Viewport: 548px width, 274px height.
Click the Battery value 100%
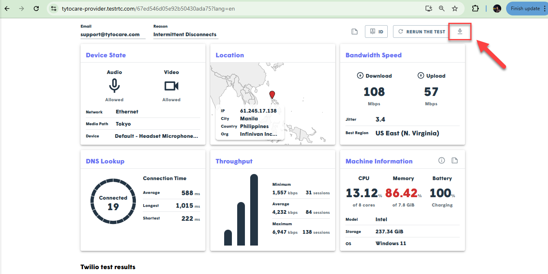(442, 193)
